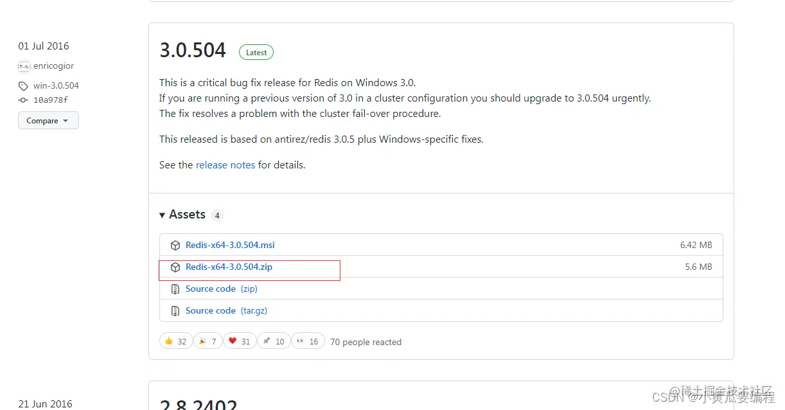Open tag win-3.0.504

[56, 85]
